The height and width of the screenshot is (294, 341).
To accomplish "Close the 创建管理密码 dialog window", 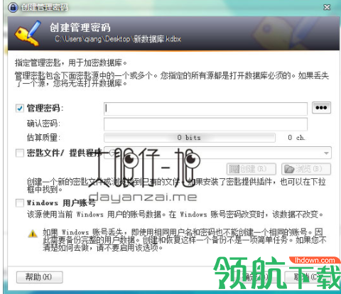I will pyautogui.click(x=327, y=7).
